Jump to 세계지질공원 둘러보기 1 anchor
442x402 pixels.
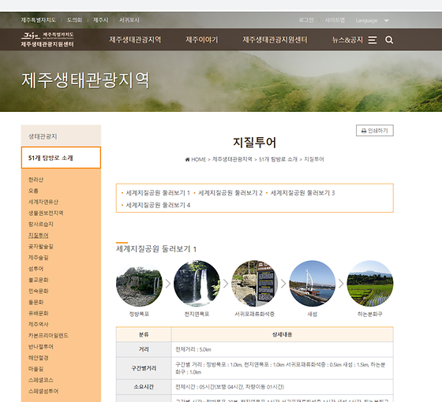point(158,193)
